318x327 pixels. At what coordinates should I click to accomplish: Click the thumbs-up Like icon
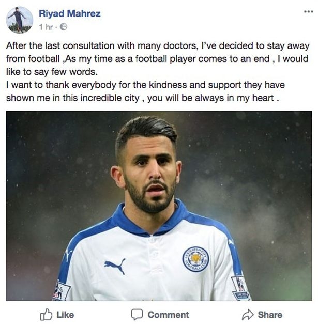coord(46,314)
